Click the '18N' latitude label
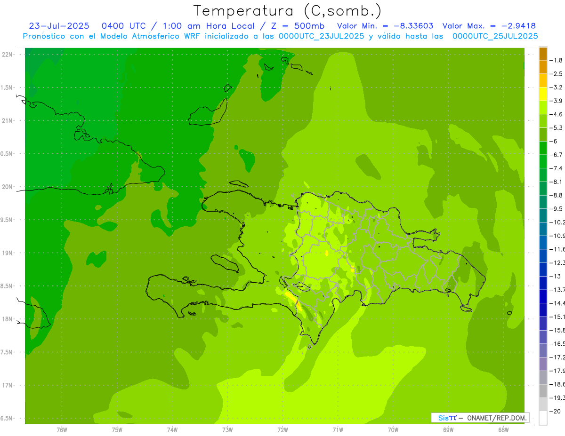Image resolution: width=565 pixels, height=436 pixels. pos(7,319)
